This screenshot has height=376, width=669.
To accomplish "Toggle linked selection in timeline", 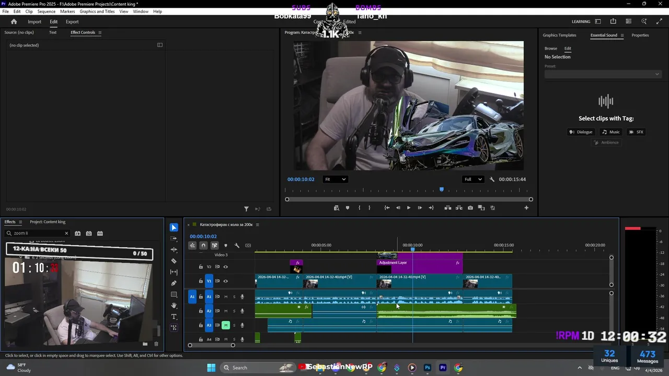I will coord(214,245).
